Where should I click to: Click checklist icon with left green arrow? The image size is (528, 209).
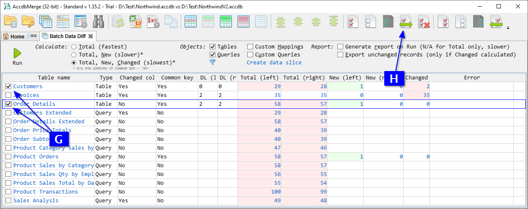496,21
